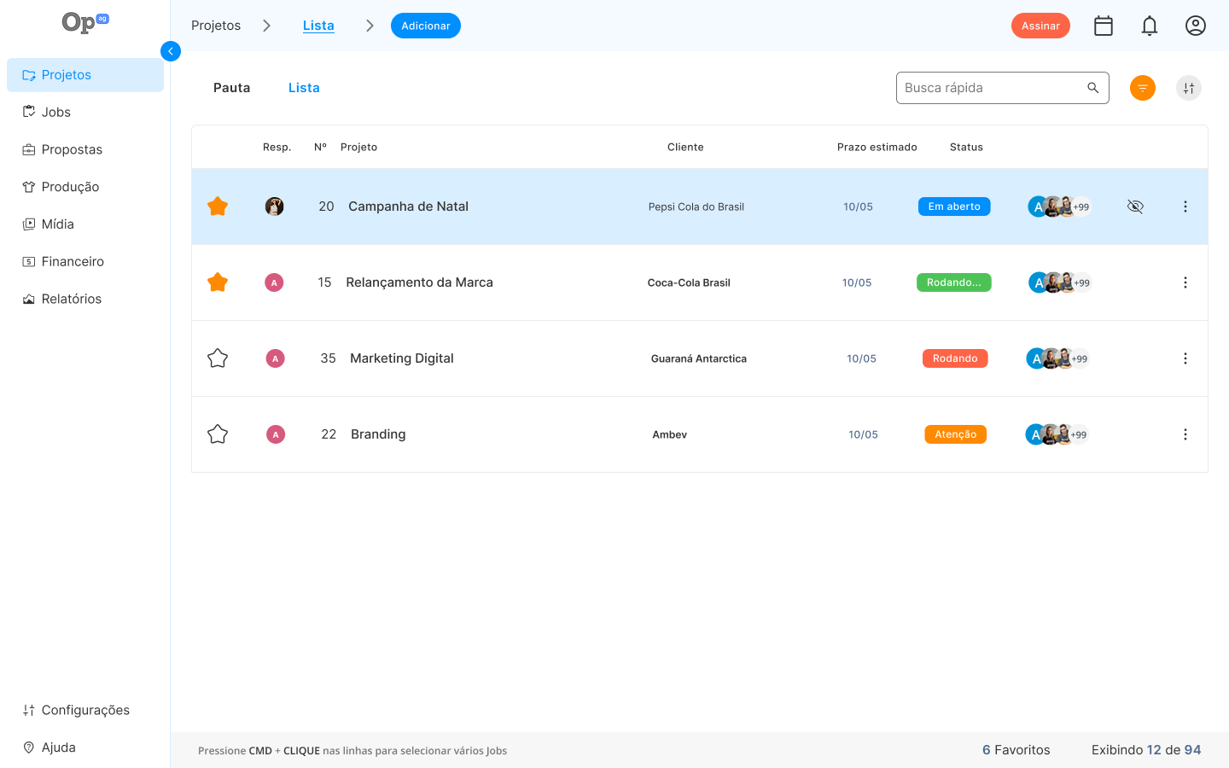This screenshot has width=1229, height=768.
Task: Open more options menu for Branding
Action: pos(1185,434)
